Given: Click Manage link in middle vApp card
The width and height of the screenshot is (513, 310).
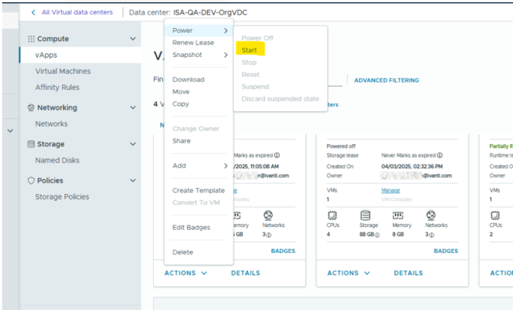Looking at the screenshot, I should [390, 190].
